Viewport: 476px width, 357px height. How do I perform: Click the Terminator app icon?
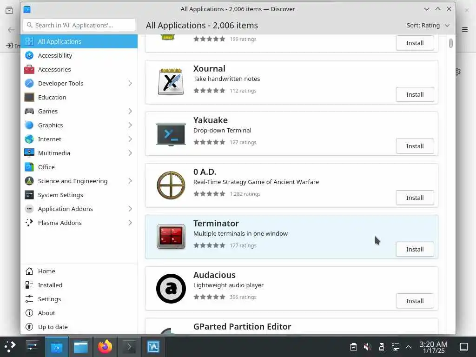click(171, 237)
